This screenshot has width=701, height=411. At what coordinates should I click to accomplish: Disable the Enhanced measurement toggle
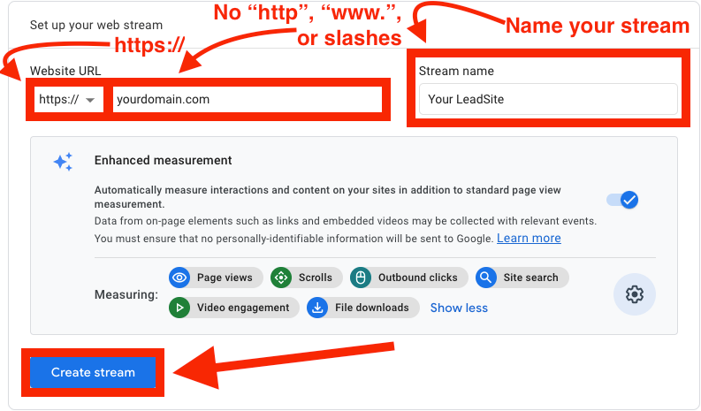(622, 201)
